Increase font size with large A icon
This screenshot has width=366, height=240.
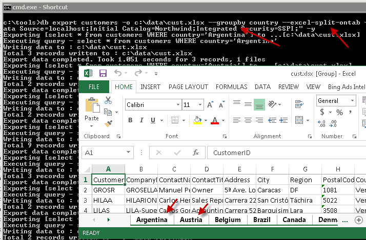[210, 104]
